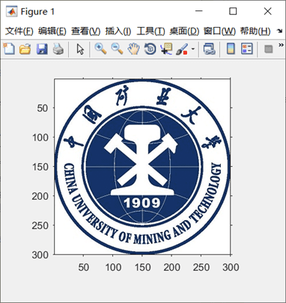
Task: Create a new figure with toolbar icon
Action: click(x=9, y=49)
